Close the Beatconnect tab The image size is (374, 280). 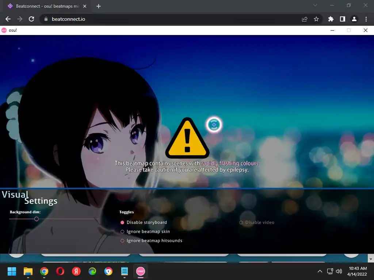click(x=85, y=6)
